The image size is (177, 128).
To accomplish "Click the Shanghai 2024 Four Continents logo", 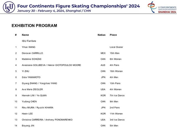I will (x=162, y=7).
